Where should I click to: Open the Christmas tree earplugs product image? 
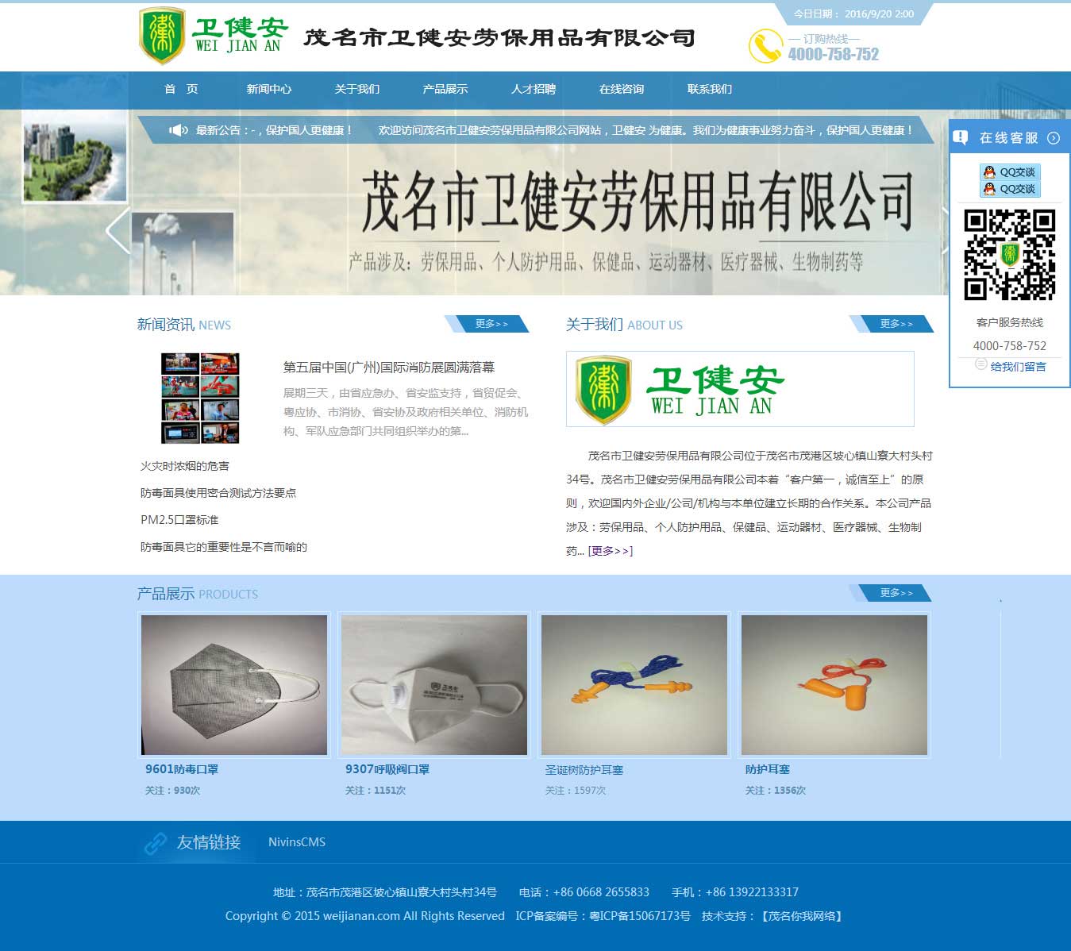tap(634, 684)
